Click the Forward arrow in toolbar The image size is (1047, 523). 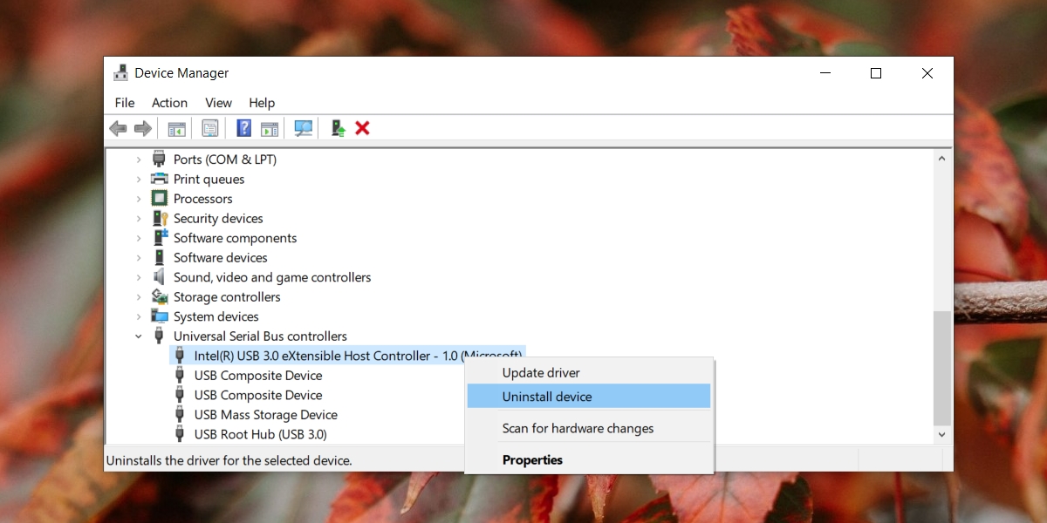(143, 128)
